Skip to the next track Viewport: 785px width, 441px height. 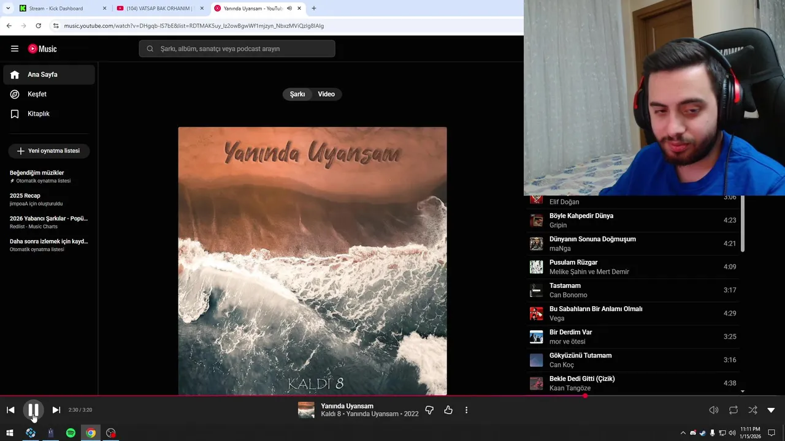pos(56,410)
